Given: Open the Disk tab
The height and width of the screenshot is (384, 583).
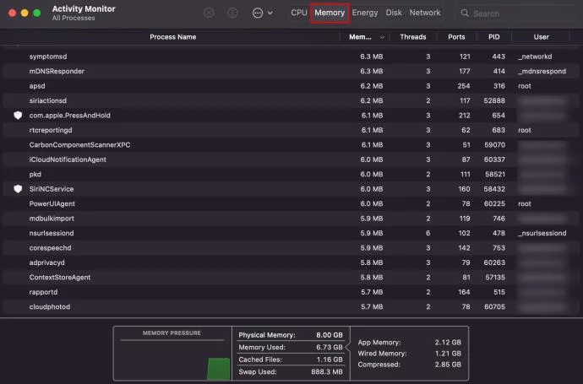Looking at the screenshot, I should point(394,13).
